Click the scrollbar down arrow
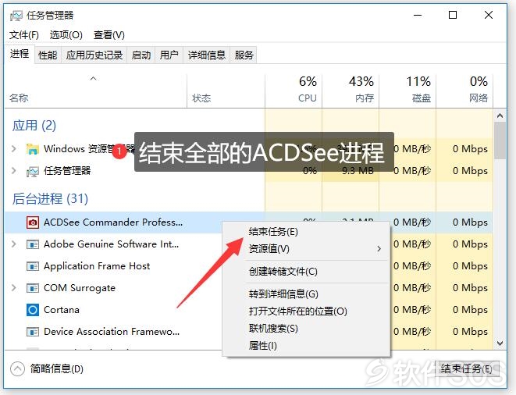The height and width of the screenshot is (395, 516). click(x=500, y=343)
